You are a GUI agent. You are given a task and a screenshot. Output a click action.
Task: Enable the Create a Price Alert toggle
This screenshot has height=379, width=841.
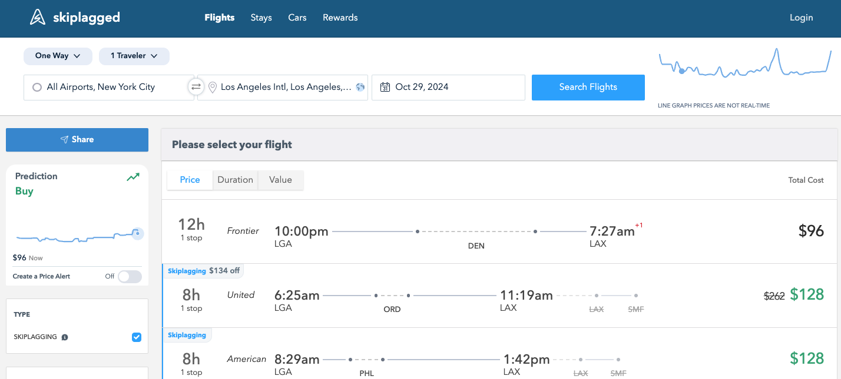coord(130,276)
